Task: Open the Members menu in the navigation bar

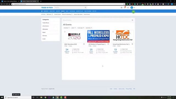Action: tap(46, 11)
